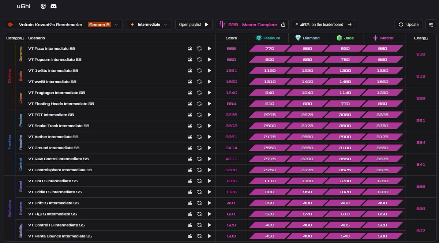Show graph for VT DriftTS Intermediate S5
This screenshot has height=243, width=439.
(190, 203)
